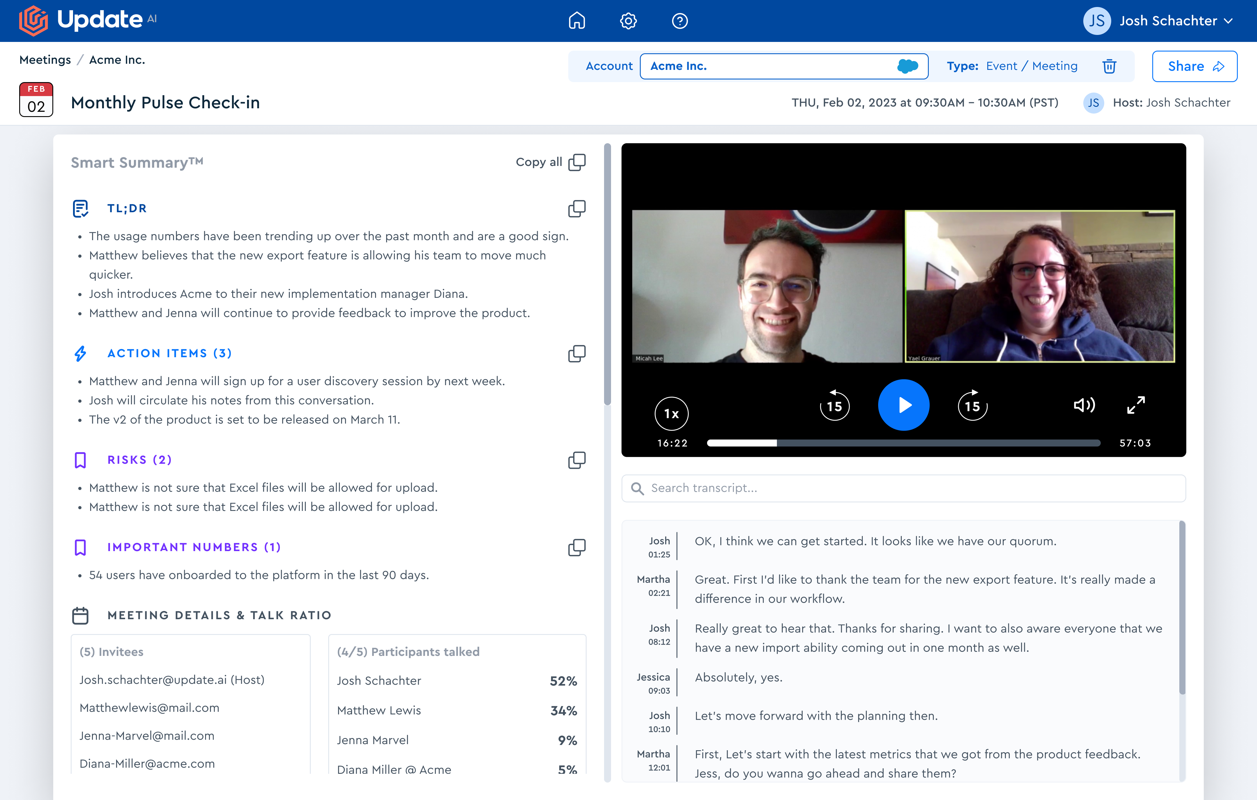Click the Share button
This screenshot has height=800, width=1257.
1194,66
